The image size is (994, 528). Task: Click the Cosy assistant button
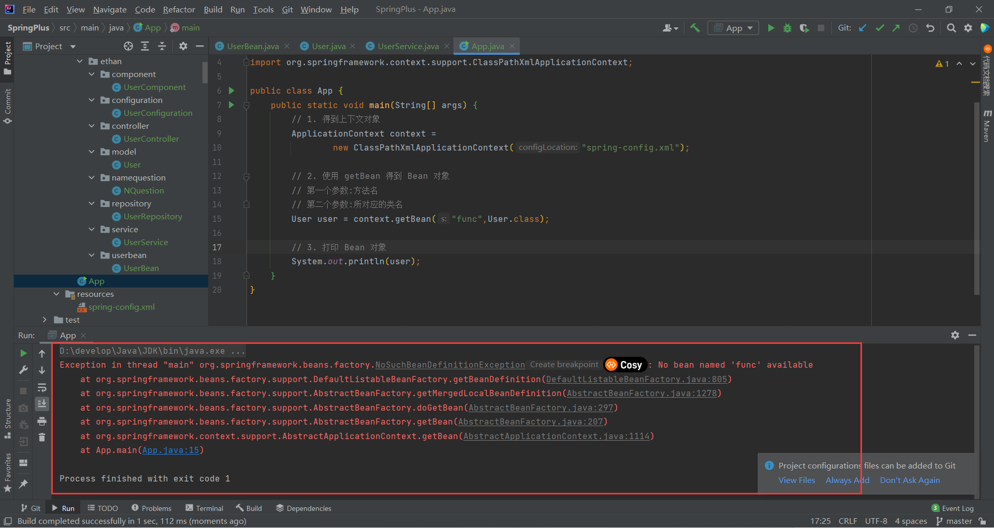625,365
